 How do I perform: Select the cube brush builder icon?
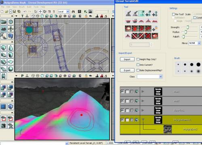pyautogui.click(x=4, y=48)
